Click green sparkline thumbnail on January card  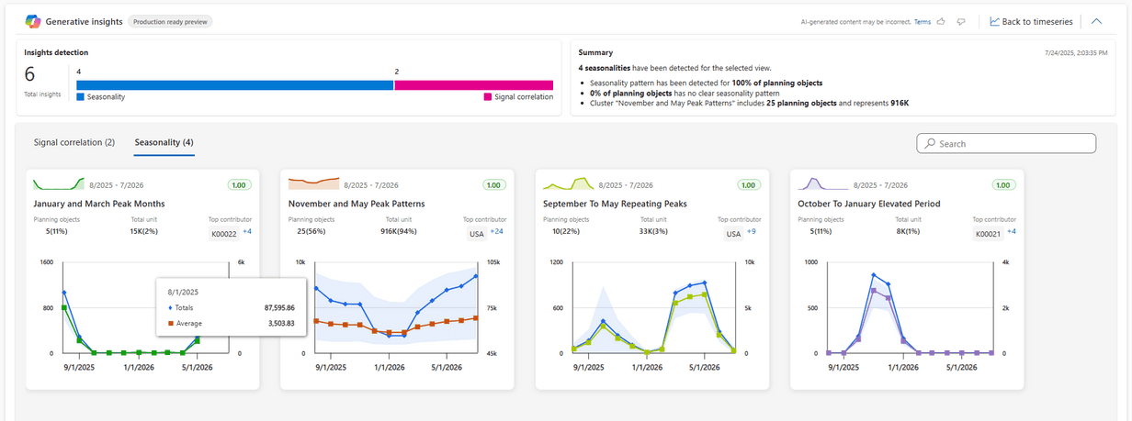(59, 183)
